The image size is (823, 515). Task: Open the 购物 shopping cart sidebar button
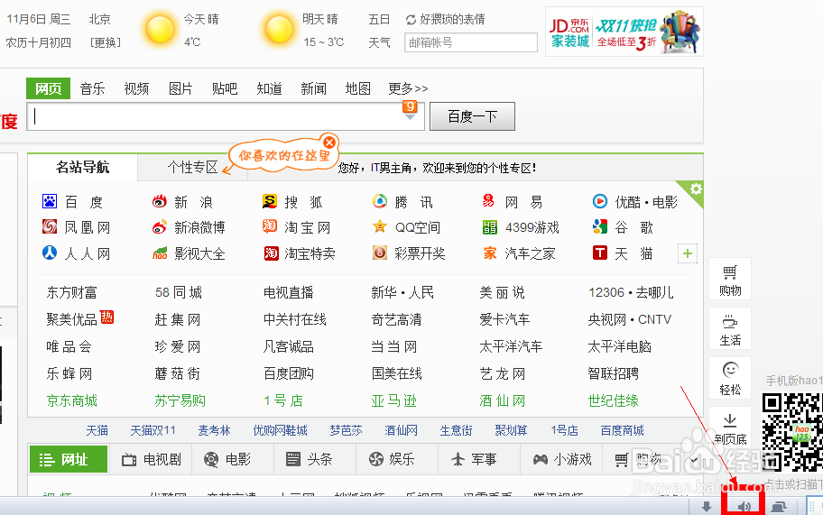730,279
